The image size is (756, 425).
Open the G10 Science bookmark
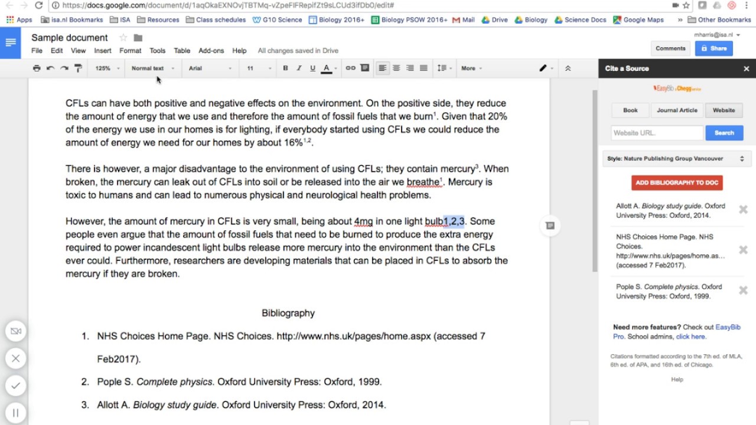click(277, 19)
